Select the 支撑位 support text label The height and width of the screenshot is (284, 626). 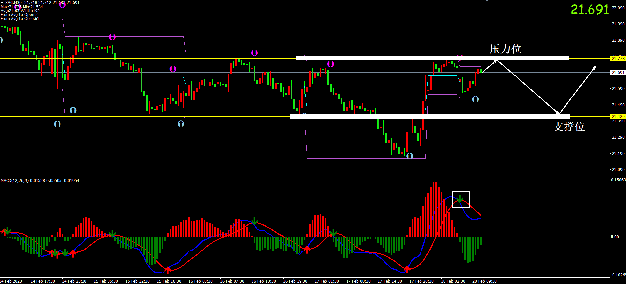569,127
